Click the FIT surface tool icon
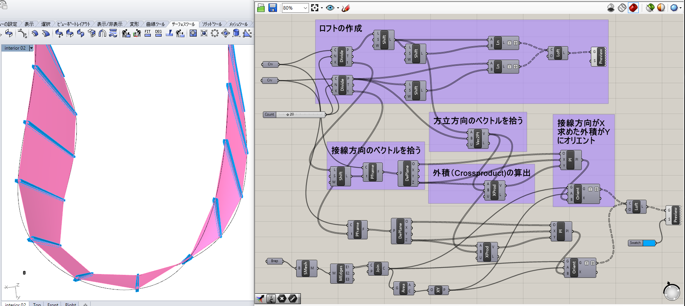This screenshot has width=685, height=306. click(148, 33)
